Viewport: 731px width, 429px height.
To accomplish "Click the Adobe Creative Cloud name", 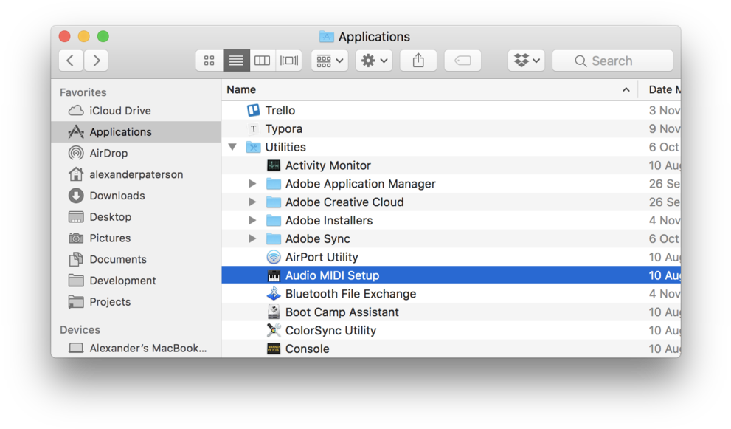I will point(344,202).
